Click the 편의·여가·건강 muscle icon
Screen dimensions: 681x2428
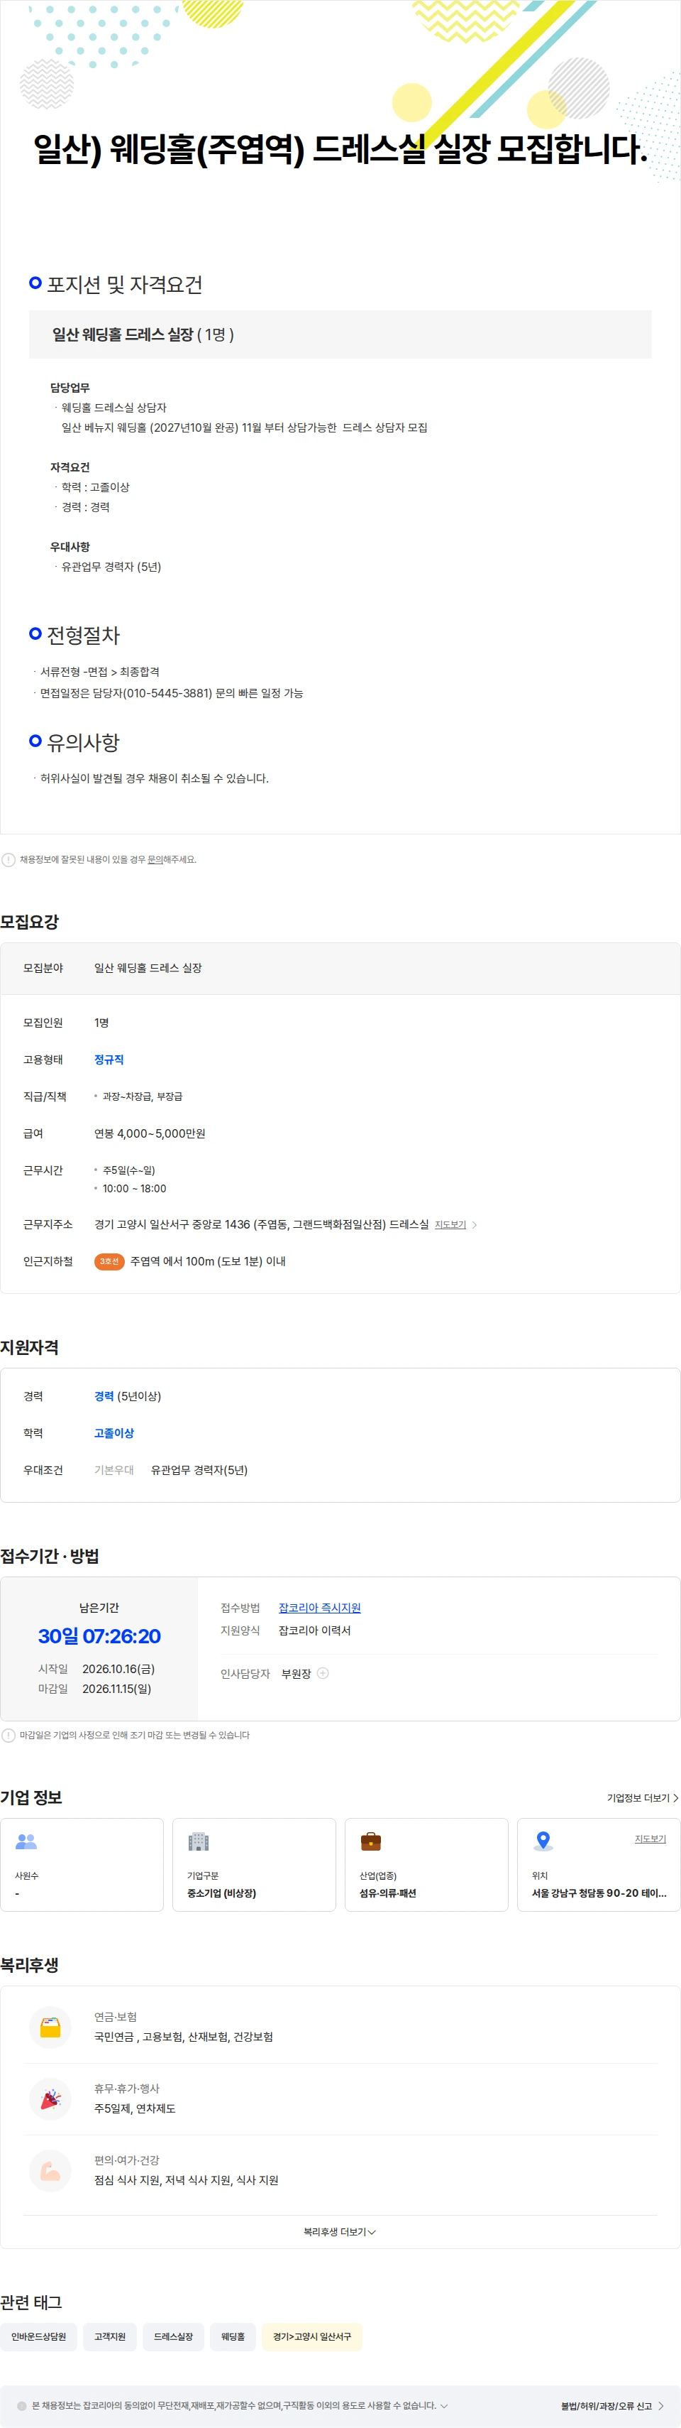51,2171
